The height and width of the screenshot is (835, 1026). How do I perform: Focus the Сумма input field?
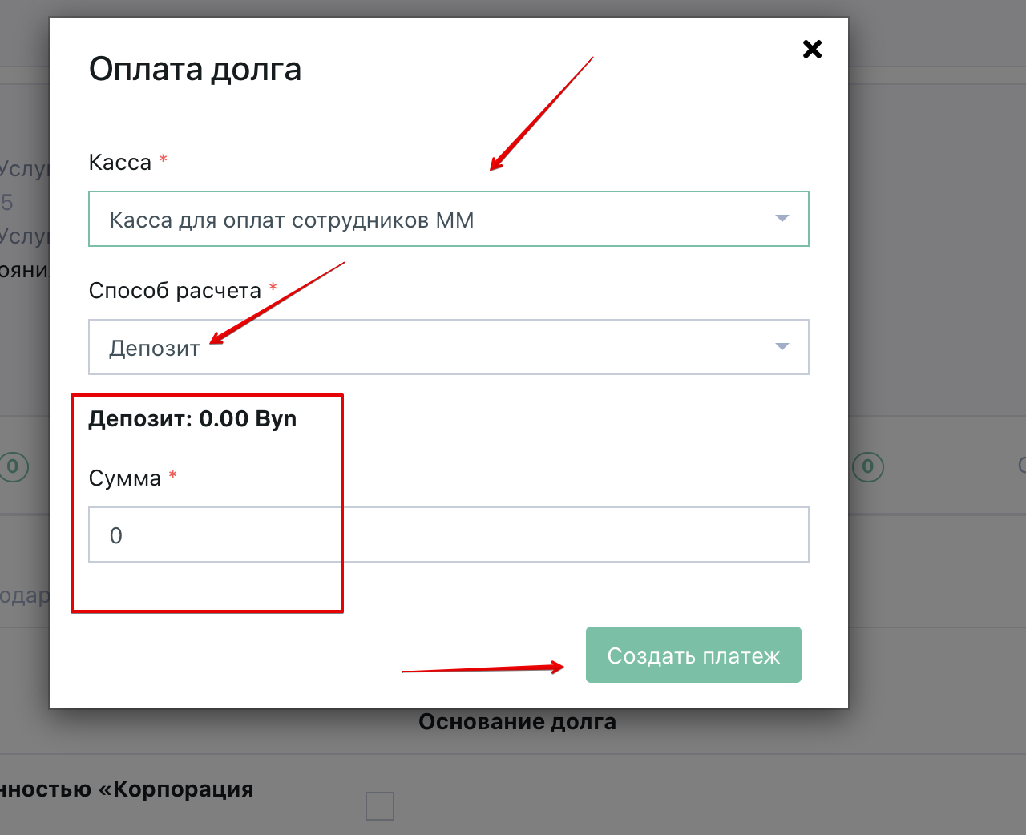point(449,534)
